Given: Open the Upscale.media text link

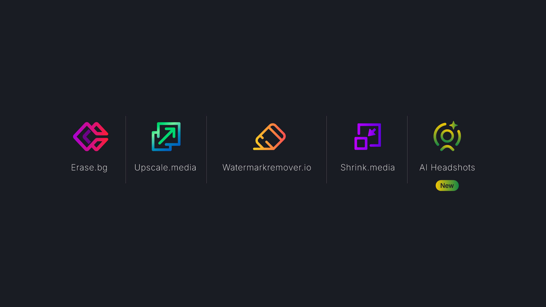Looking at the screenshot, I should [x=165, y=168].
